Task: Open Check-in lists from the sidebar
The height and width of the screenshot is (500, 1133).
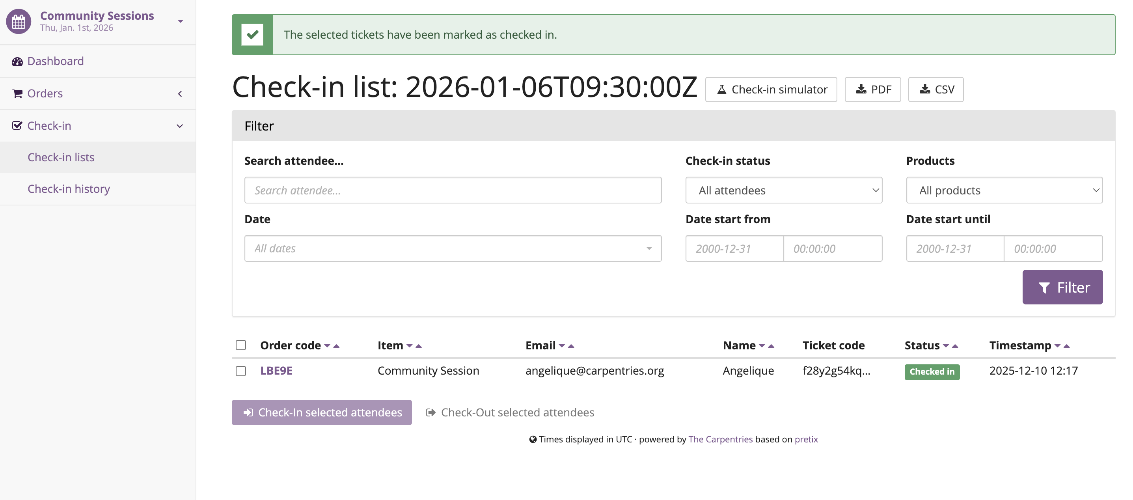Action: [x=61, y=157]
